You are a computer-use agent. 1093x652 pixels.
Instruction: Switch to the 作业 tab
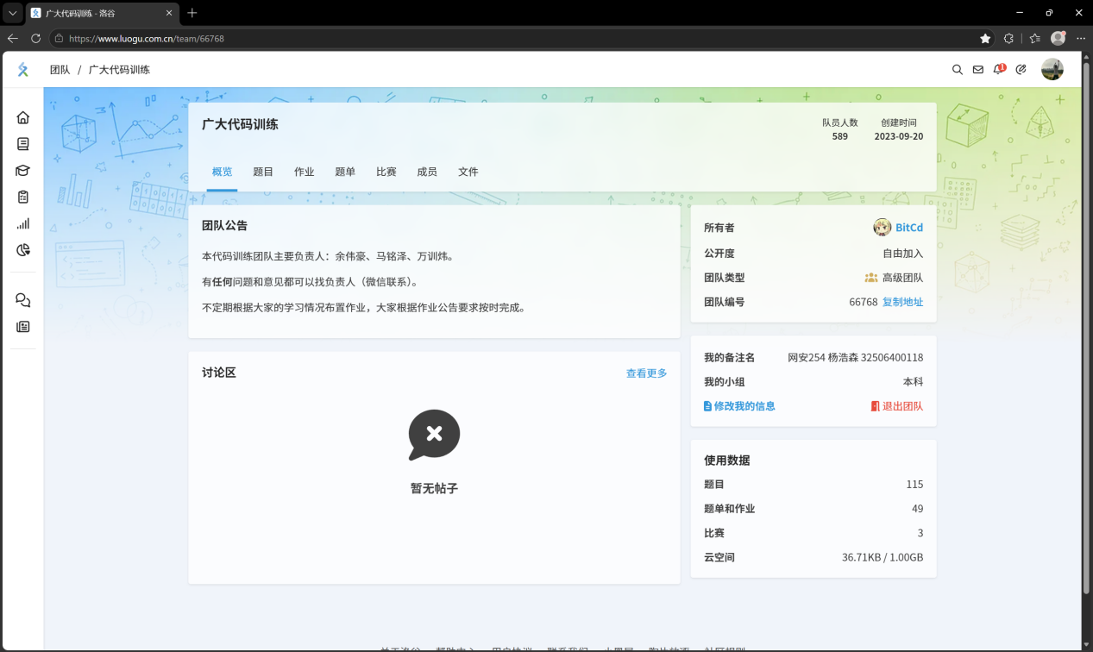[305, 172]
